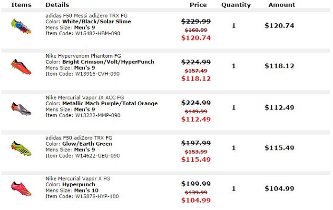The width and height of the screenshot is (333, 210).
Task: Click the Items column header
Action: pos(21,5)
